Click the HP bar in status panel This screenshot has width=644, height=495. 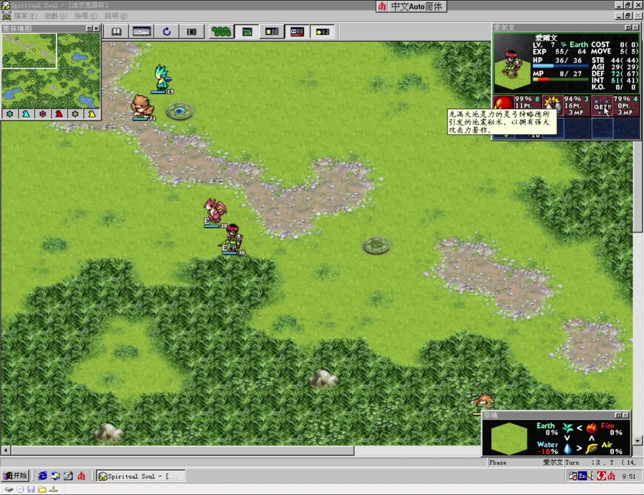tap(561, 66)
